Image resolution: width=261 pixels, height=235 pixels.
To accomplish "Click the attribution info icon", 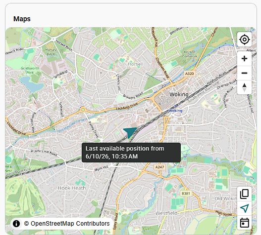I will coord(16,223).
